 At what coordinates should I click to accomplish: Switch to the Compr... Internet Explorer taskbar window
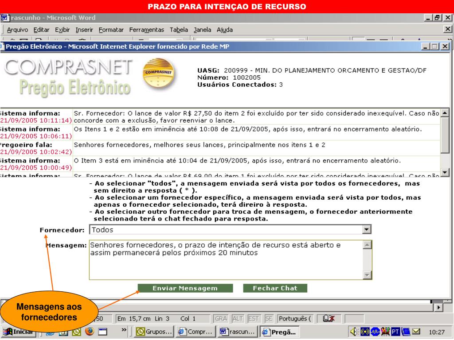pos(196,332)
